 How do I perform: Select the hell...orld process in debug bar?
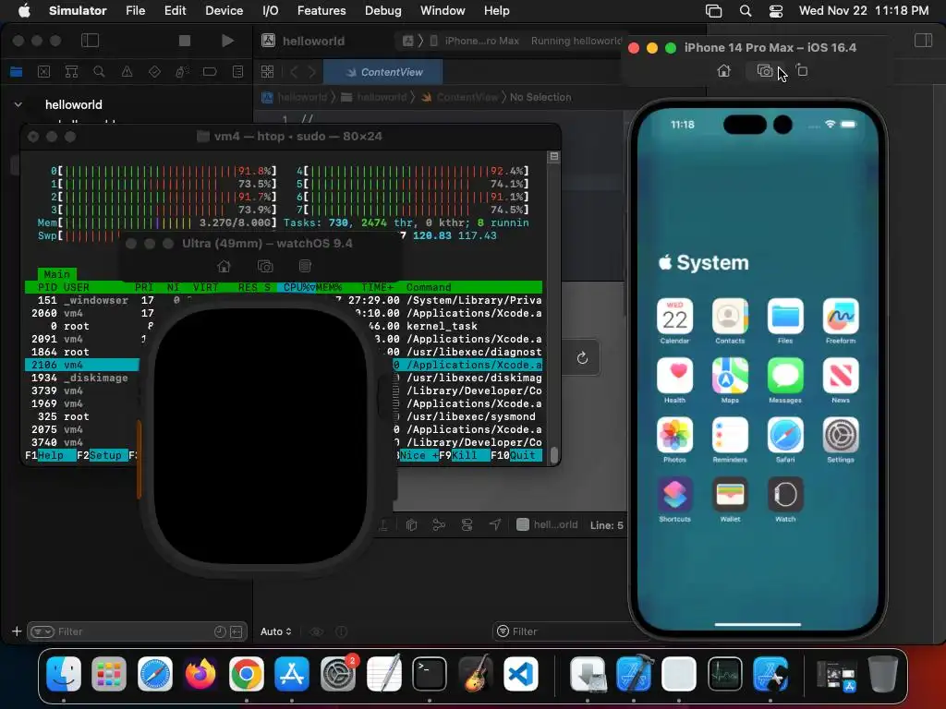click(547, 524)
